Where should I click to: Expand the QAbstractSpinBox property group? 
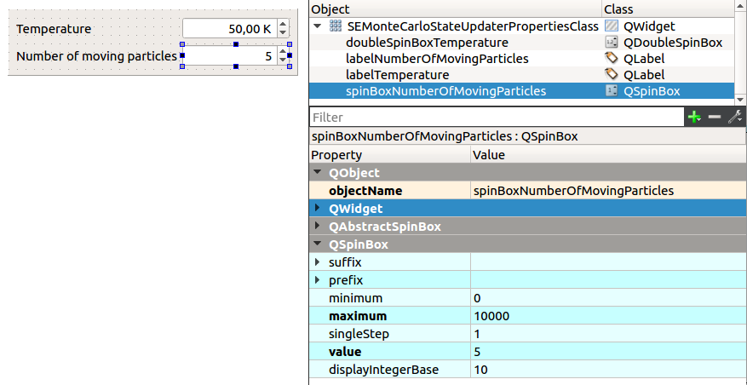point(318,227)
